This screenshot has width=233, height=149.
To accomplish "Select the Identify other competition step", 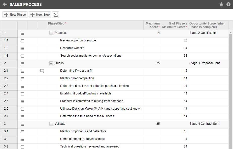I will pos(77,78).
